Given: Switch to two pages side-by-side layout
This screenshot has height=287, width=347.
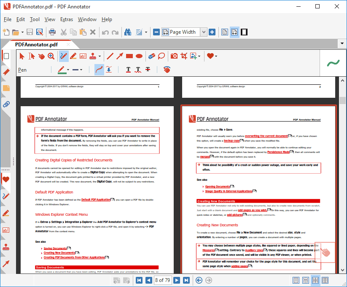Looking at the screenshot, I should coord(325,280).
